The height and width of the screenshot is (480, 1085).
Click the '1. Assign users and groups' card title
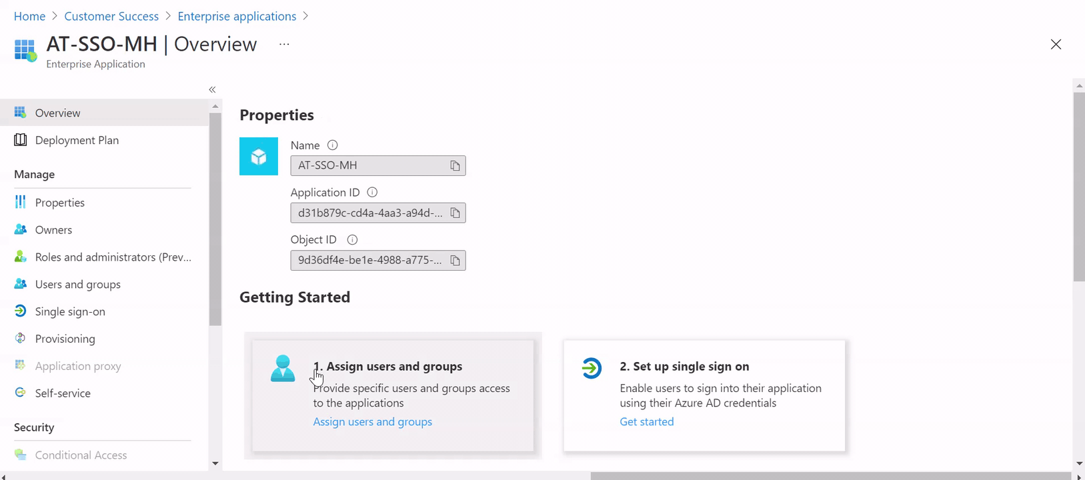tap(387, 366)
